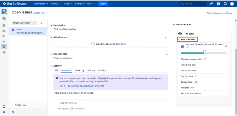Click the Search field in top bar
The height and width of the screenshot is (116, 237).
coord(193,4)
